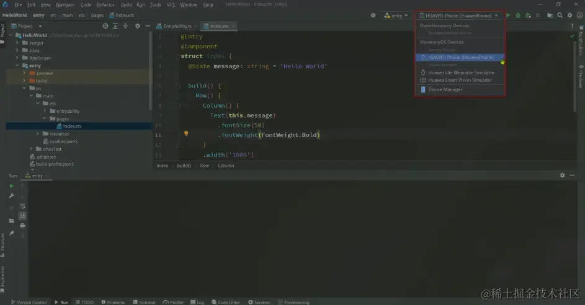Expand the AppScope folder

pos(17,58)
